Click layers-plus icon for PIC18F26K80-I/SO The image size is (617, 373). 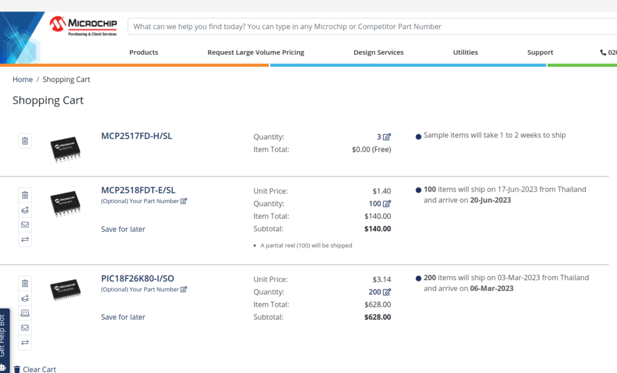click(25, 298)
